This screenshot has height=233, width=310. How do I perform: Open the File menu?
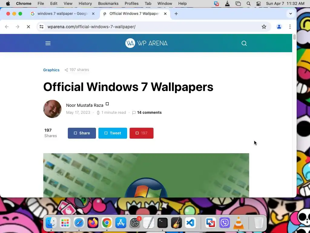[41, 4]
